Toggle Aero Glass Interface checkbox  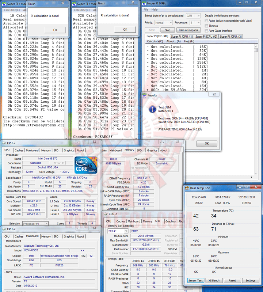(206, 31)
